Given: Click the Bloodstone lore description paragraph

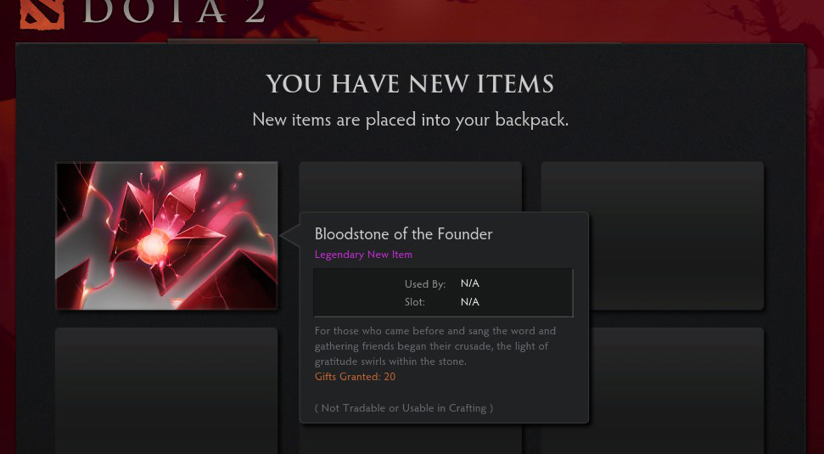Looking at the screenshot, I should 434,346.
